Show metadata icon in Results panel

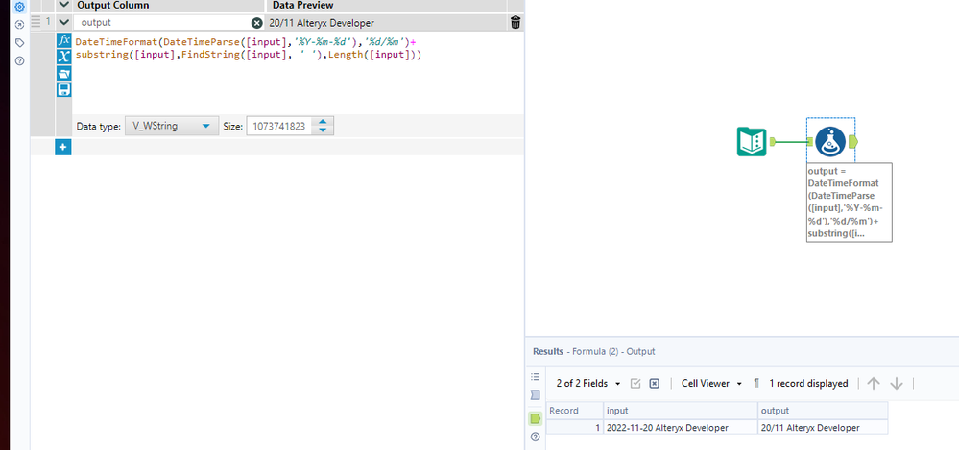pos(535,395)
